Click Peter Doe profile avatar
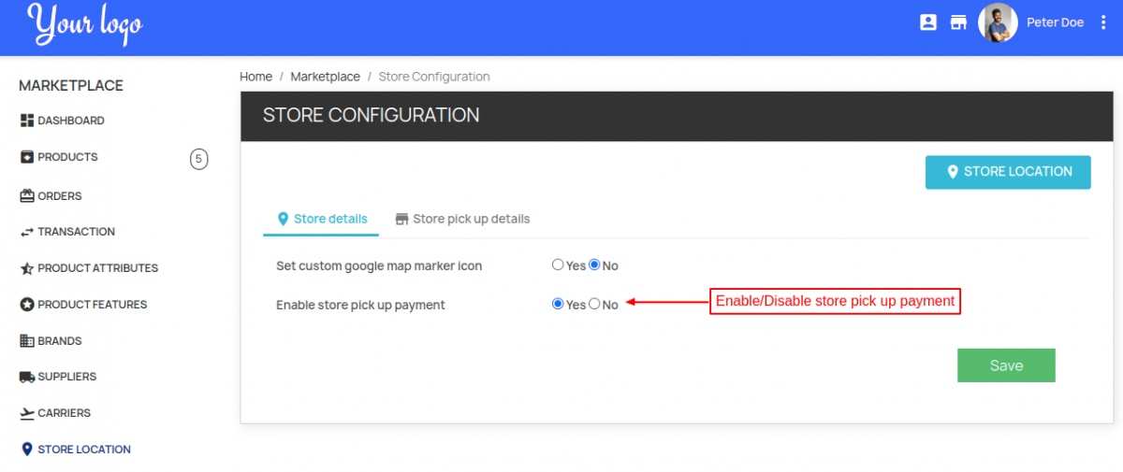Viewport: 1123px width, 472px height. point(998,22)
